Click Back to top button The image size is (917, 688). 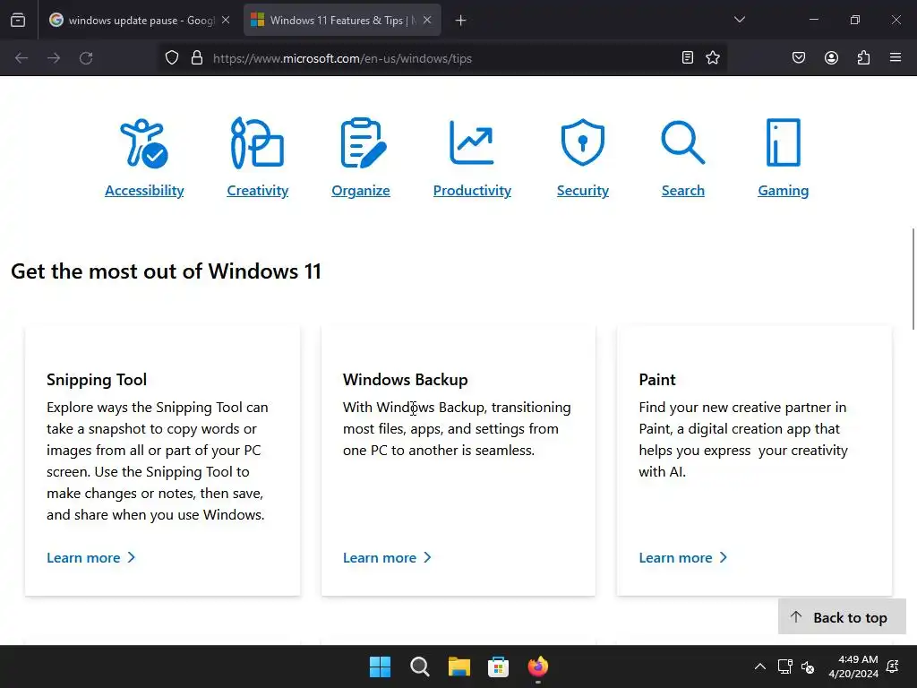[x=842, y=616]
